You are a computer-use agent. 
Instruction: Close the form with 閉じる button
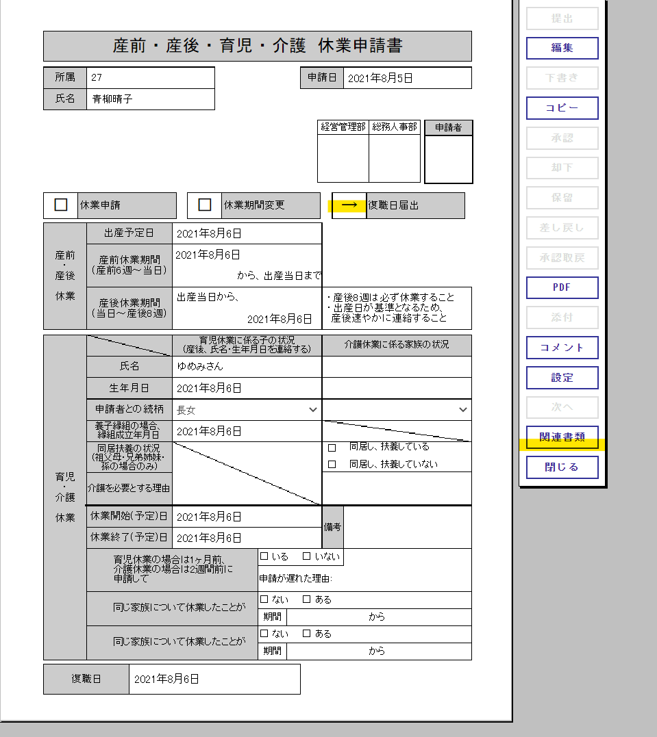click(562, 467)
